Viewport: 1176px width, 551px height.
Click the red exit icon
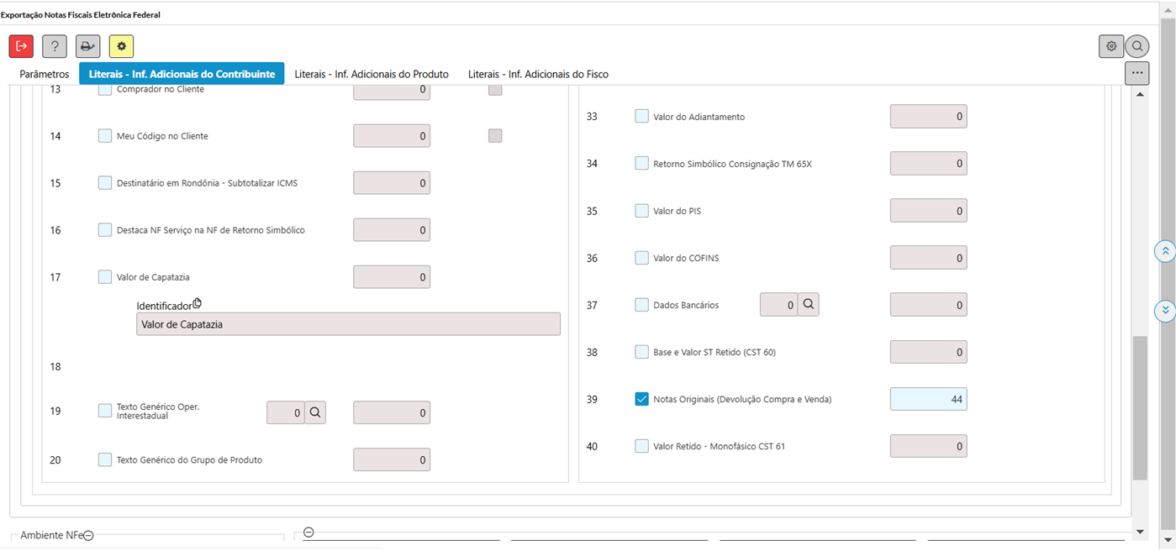click(22, 46)
